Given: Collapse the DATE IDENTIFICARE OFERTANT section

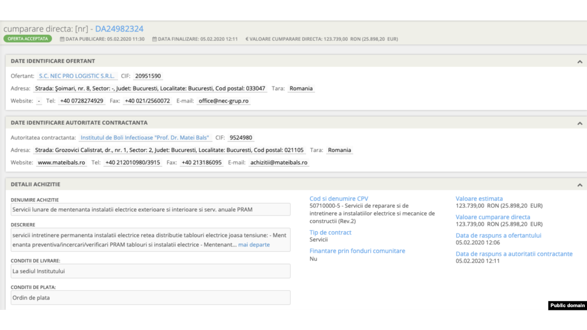Looking at the screenshot, I should click(x=579, y=62).
